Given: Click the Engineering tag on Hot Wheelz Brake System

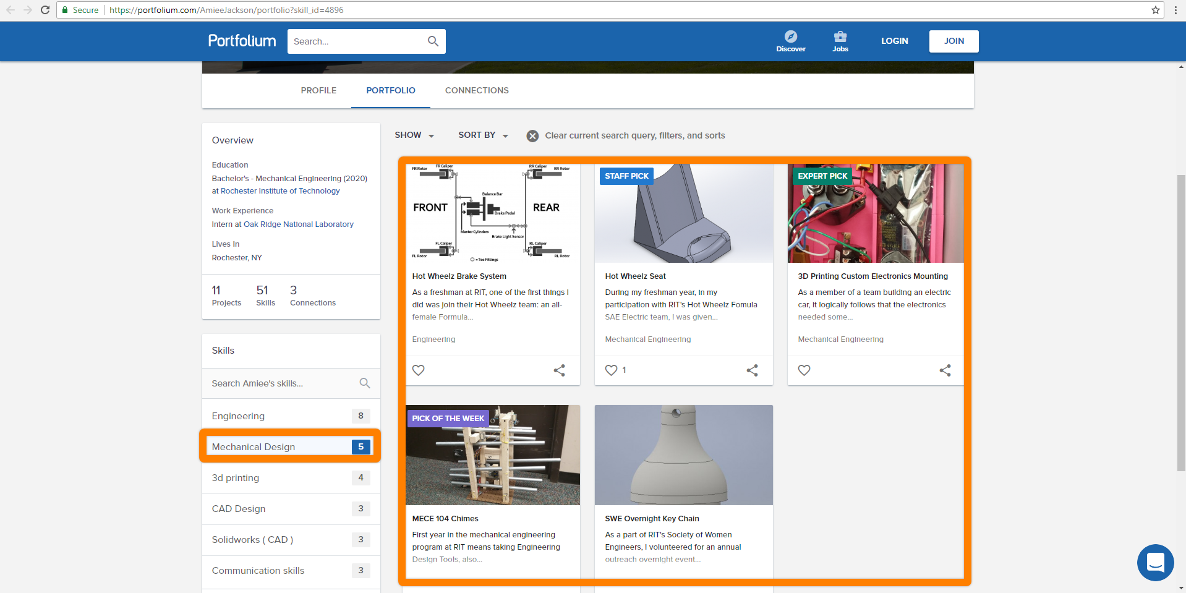Looking at the screenshot, I should pos(433,339).
